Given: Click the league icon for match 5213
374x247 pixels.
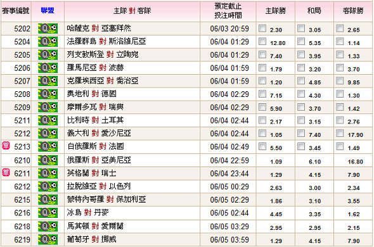Looking at the screenshot, I should coord(48,147).
